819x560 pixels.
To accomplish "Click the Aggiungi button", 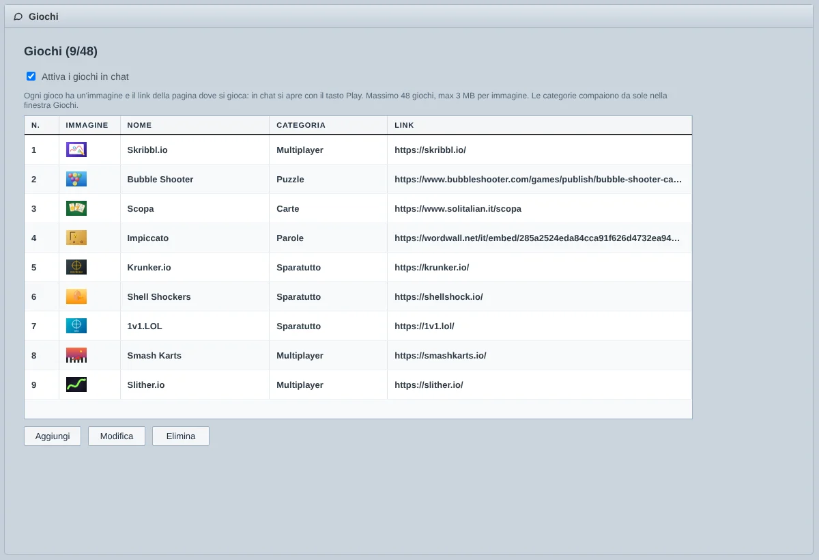I will click(53, 436).
